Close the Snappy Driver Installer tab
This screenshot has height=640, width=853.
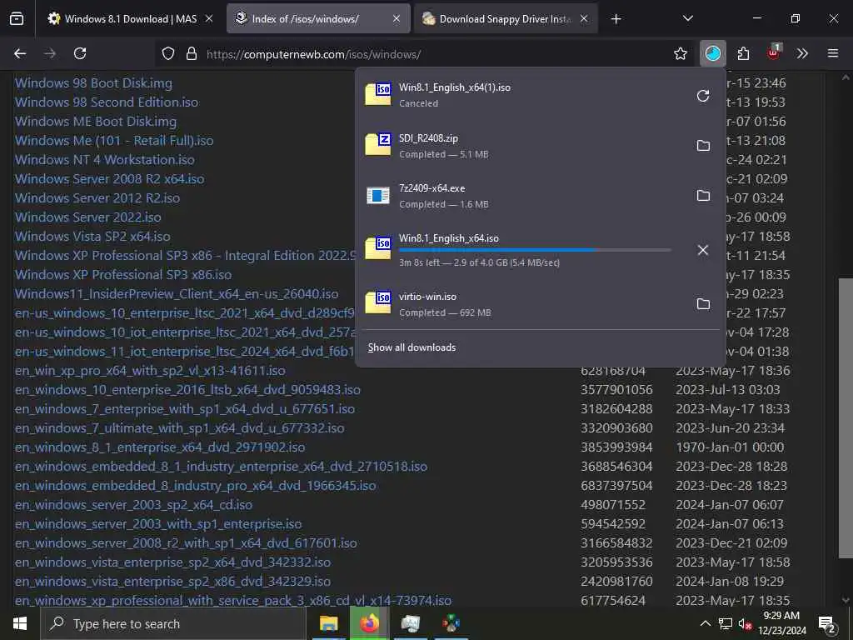tap(584, 18)
